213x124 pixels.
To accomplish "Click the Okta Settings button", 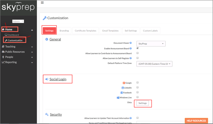I will coord(143,103).
